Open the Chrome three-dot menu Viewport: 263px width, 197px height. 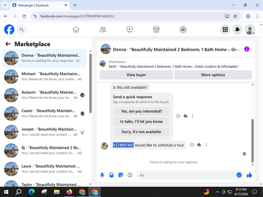tap(257, 16)
